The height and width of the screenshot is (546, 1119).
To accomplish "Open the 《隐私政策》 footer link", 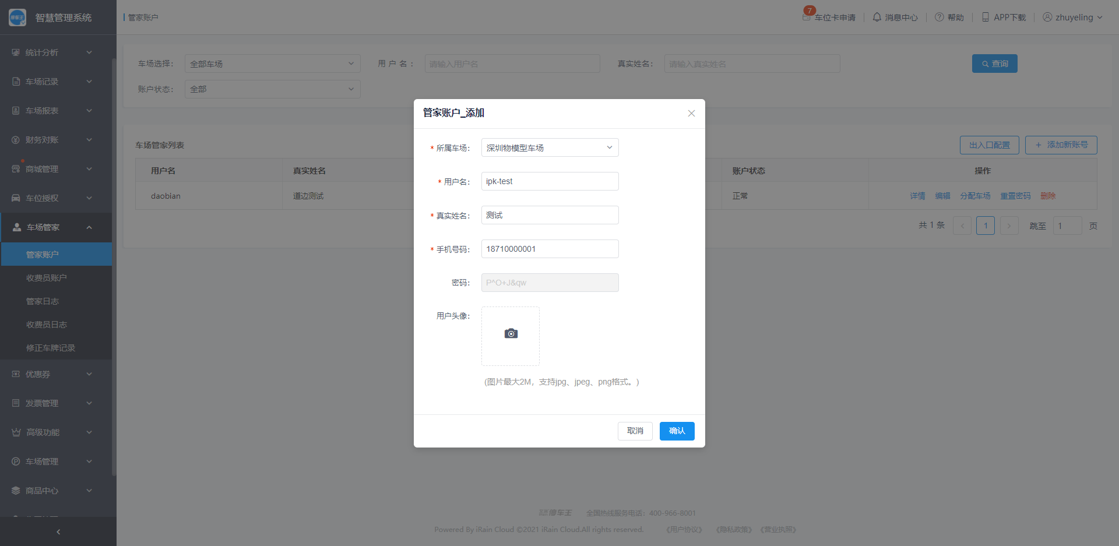I will coord(734,530).
